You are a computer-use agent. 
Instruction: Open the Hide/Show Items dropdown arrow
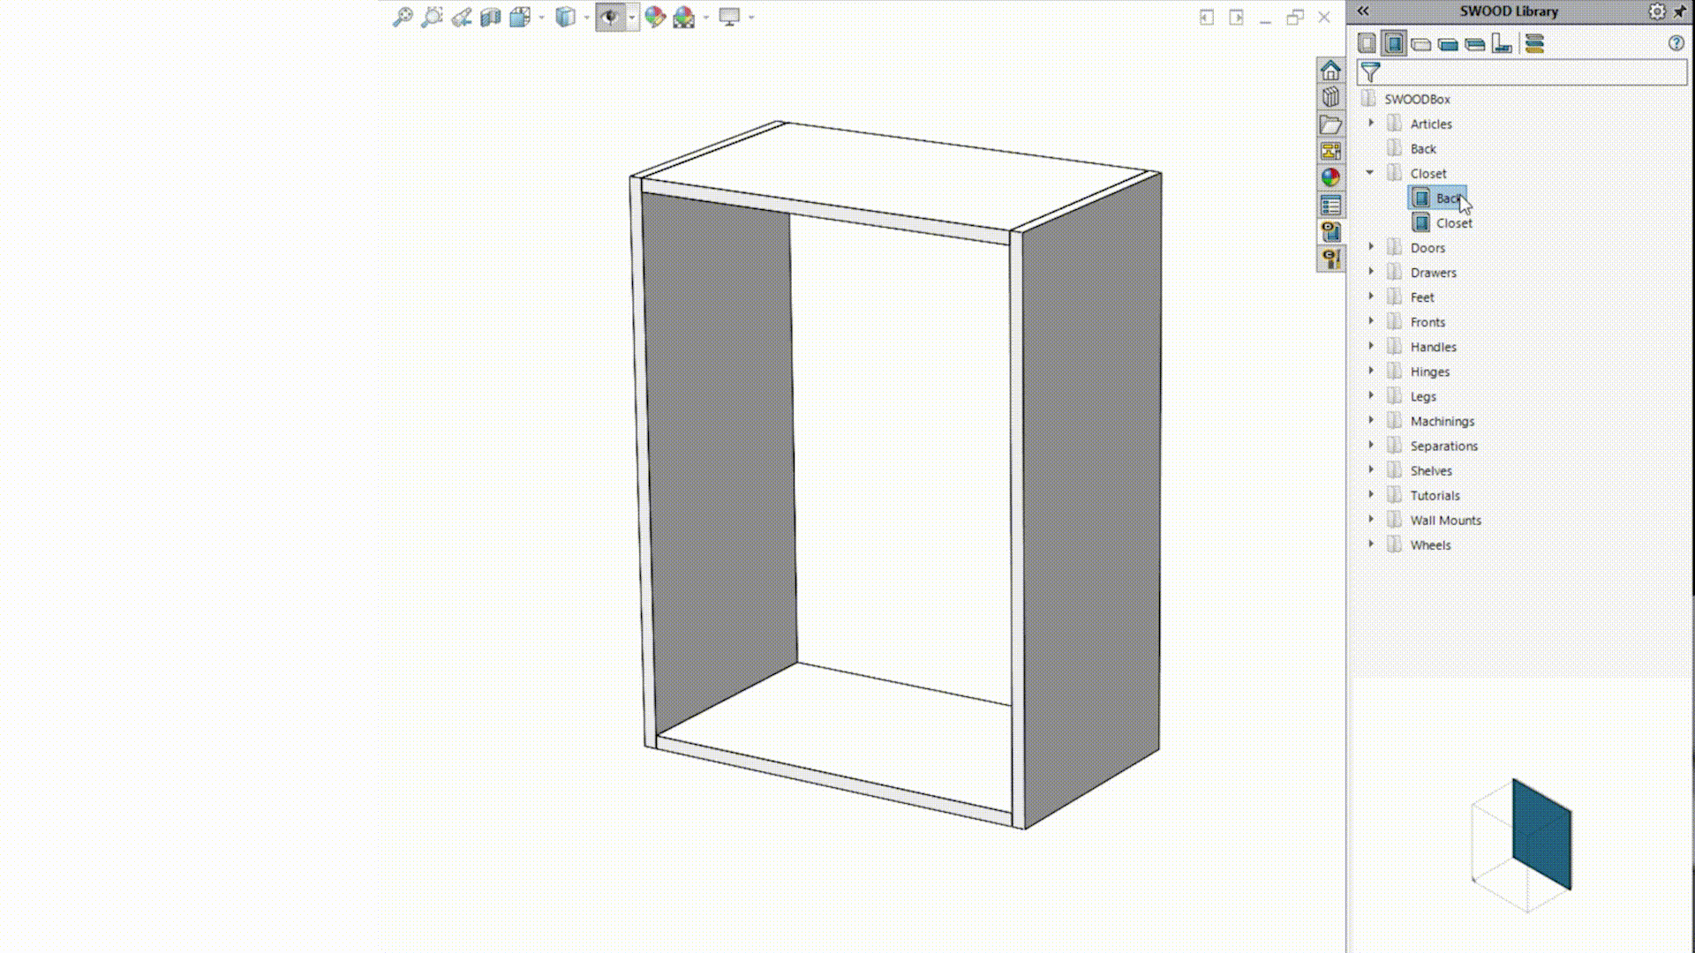[x=632, y=18]
